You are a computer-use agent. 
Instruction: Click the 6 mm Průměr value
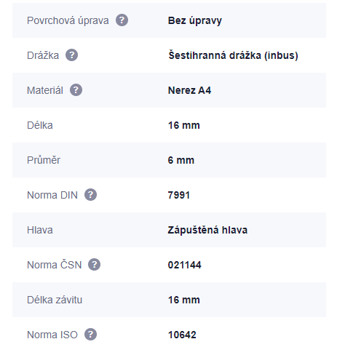(x=181, y=160)
